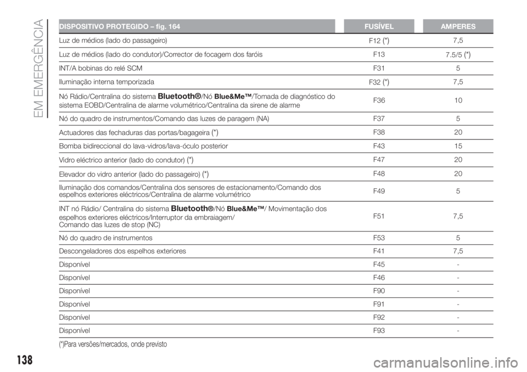Select the 7.5/5 ampere value for F13

[x=458, y=55]
